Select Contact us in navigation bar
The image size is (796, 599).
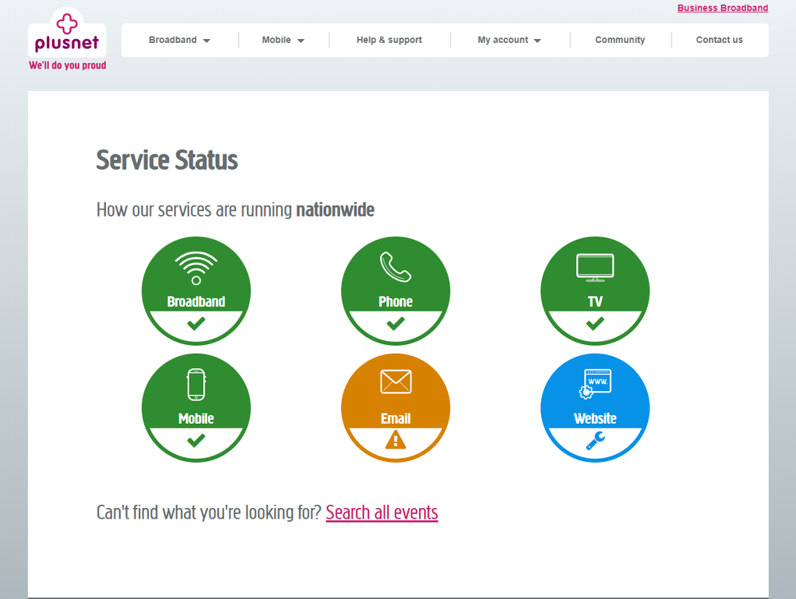[x=719, y=40]
